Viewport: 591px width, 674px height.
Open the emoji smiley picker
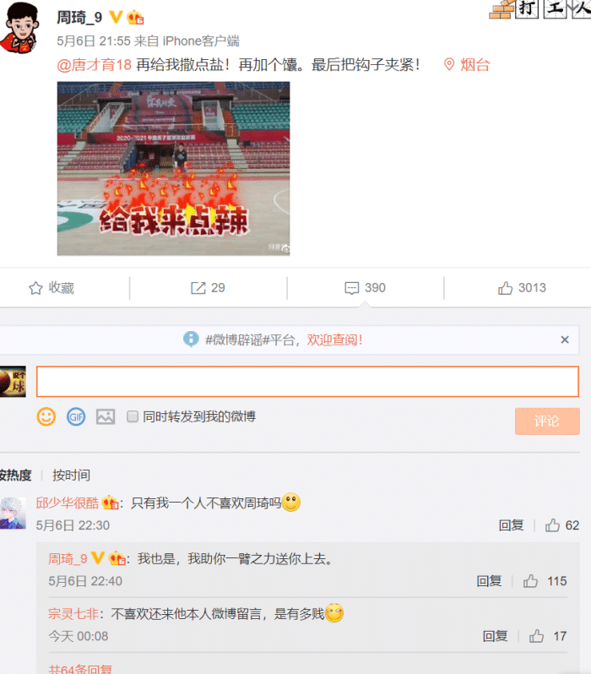(46, 416)
